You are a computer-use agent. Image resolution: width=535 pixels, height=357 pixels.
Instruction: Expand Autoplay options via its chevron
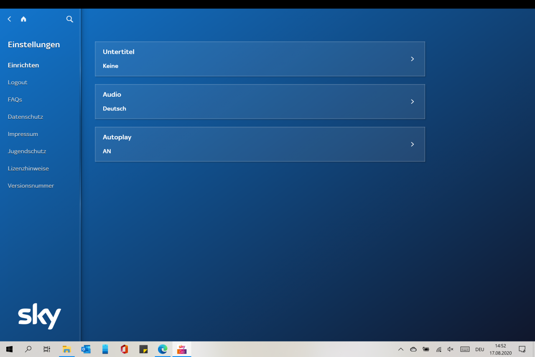pos(412,144)
